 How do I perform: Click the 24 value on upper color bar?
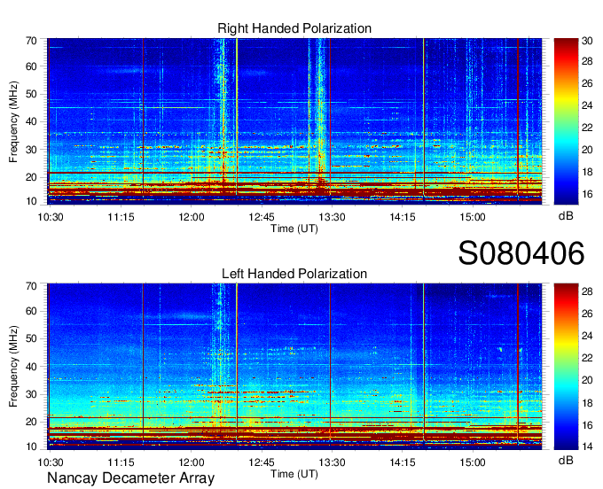click(587, 105)
